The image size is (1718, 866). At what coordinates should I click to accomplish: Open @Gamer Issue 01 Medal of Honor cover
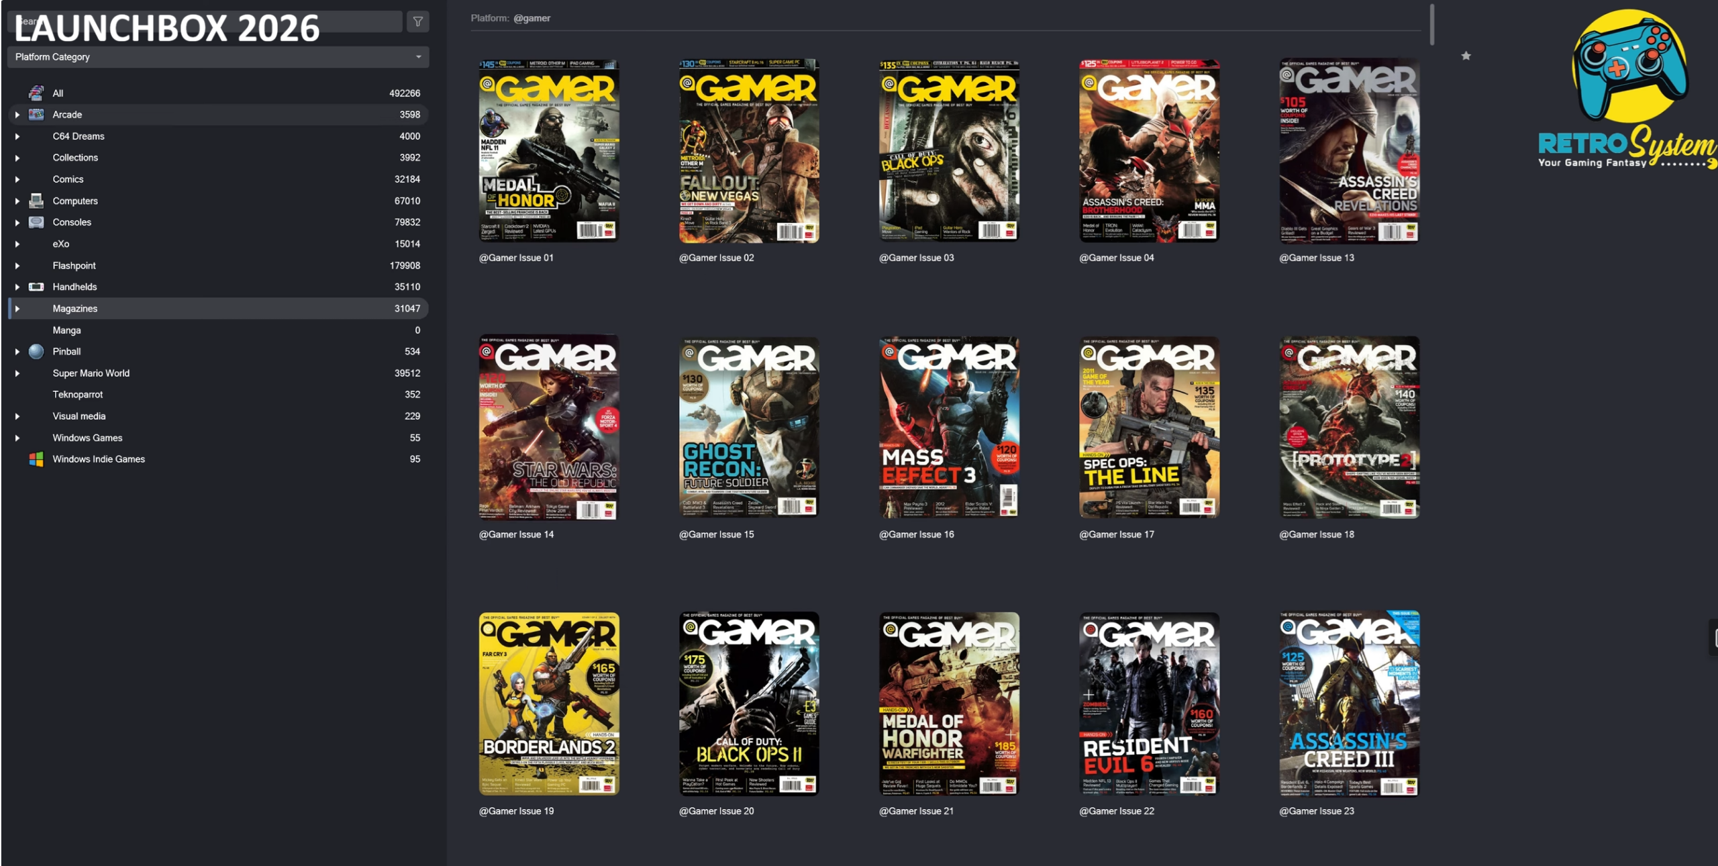(549, 150)
